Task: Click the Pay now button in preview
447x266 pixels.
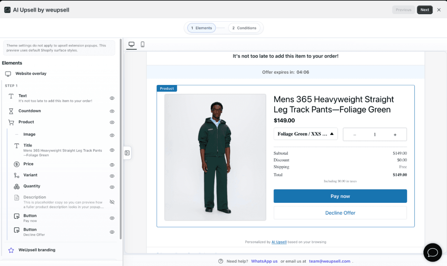Action: tap(340, 196)
